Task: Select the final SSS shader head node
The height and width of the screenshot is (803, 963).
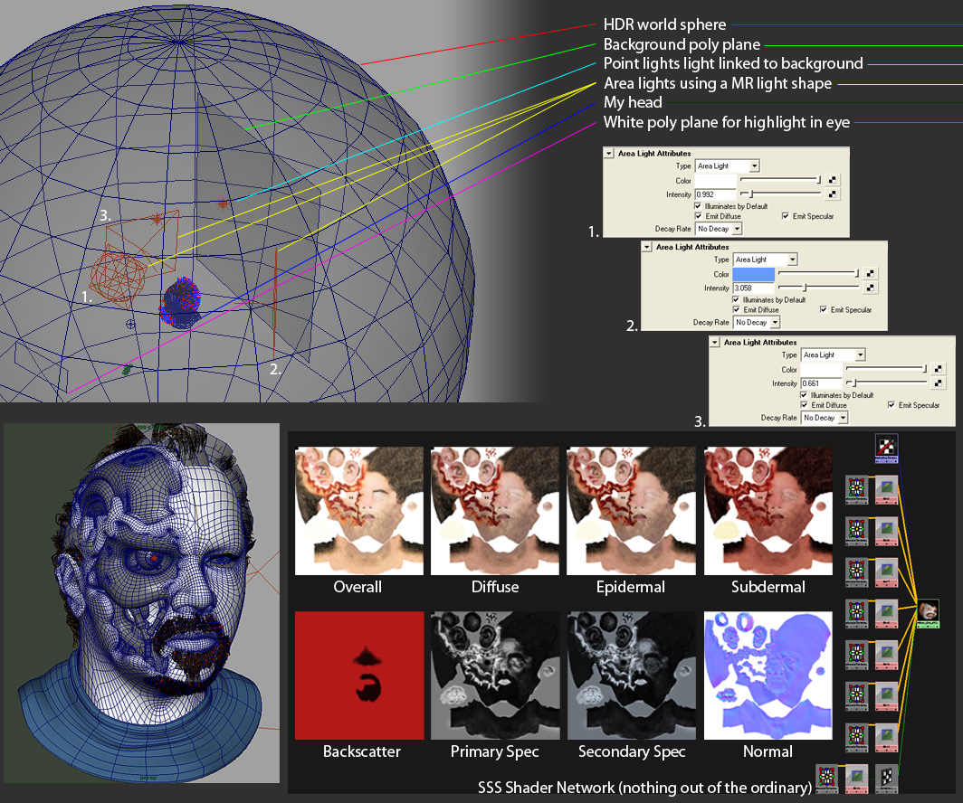Action: [x=928, y=613]
